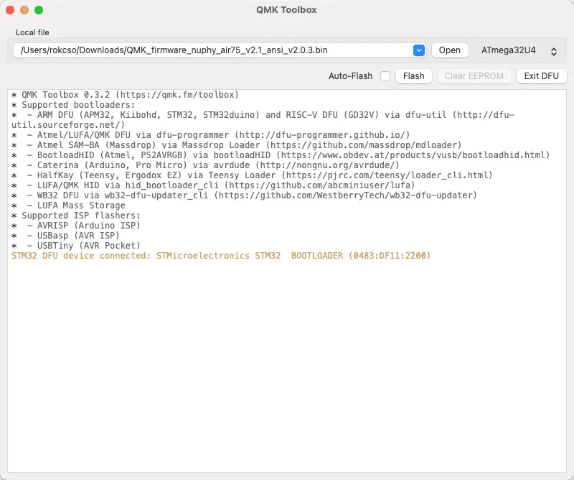This screenshot has width=574, height=480.
Task: Enable the Auto-Flash checkbox
Action: tap(385, 76)
